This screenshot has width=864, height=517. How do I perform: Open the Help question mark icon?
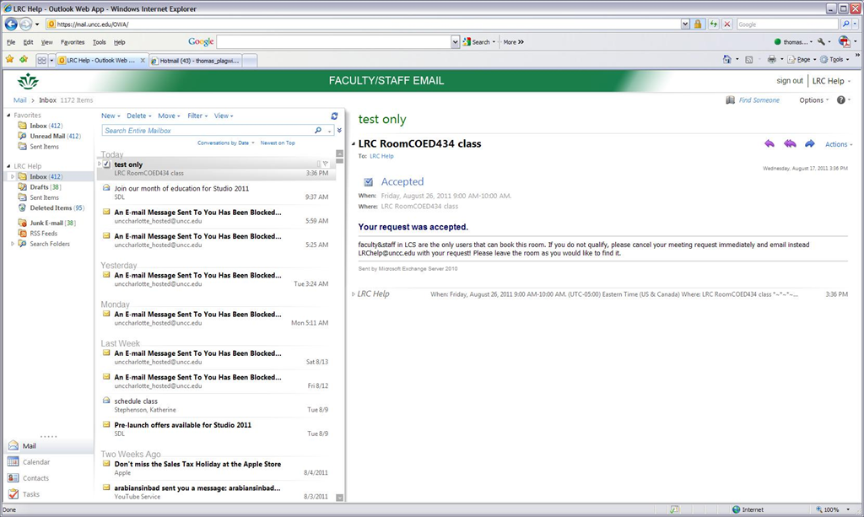(x=840, y=100)
